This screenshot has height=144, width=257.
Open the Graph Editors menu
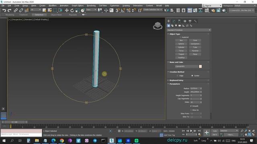(78, 6)
